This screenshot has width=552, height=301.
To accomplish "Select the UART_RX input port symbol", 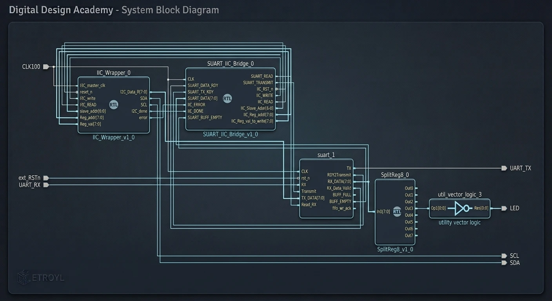I will tap(46, 185).
